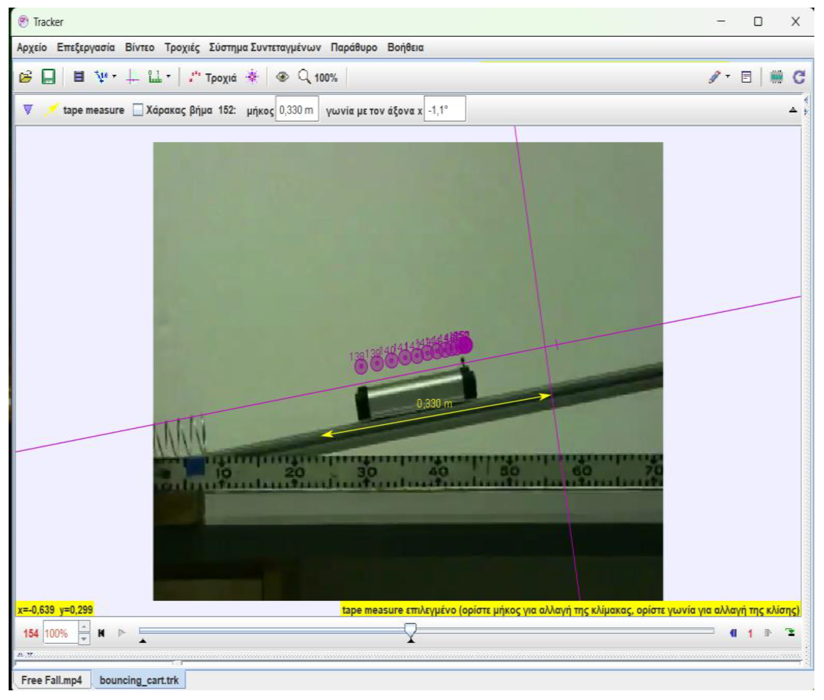Switch to Free Fall.mp4 tab
824x700 pixels.
(52, 680)
